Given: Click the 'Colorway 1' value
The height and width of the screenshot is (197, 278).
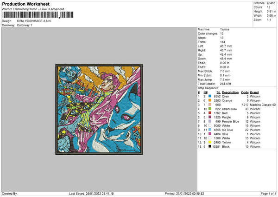Looking at the screenshot, I should click(x=25, y=25).
